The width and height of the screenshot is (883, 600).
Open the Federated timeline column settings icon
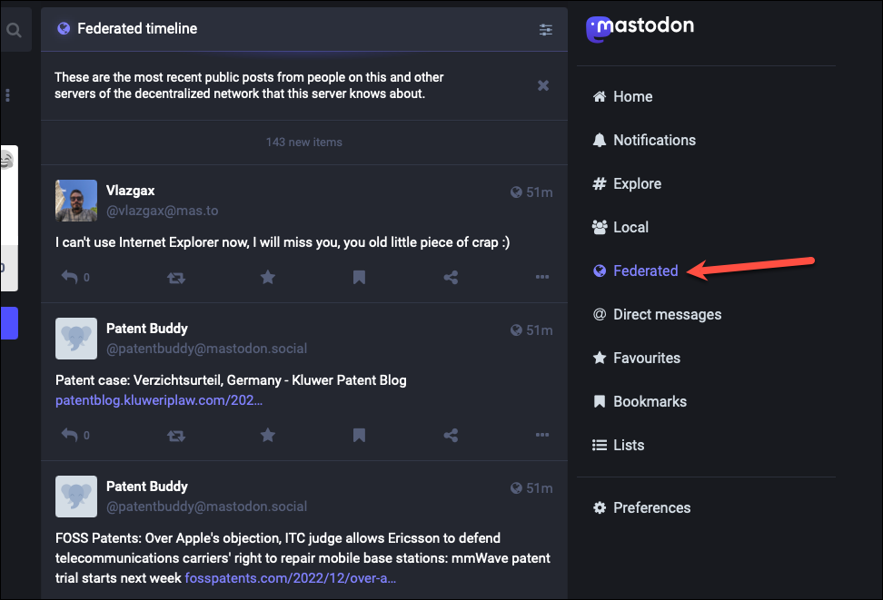click(x=545, y=29)
